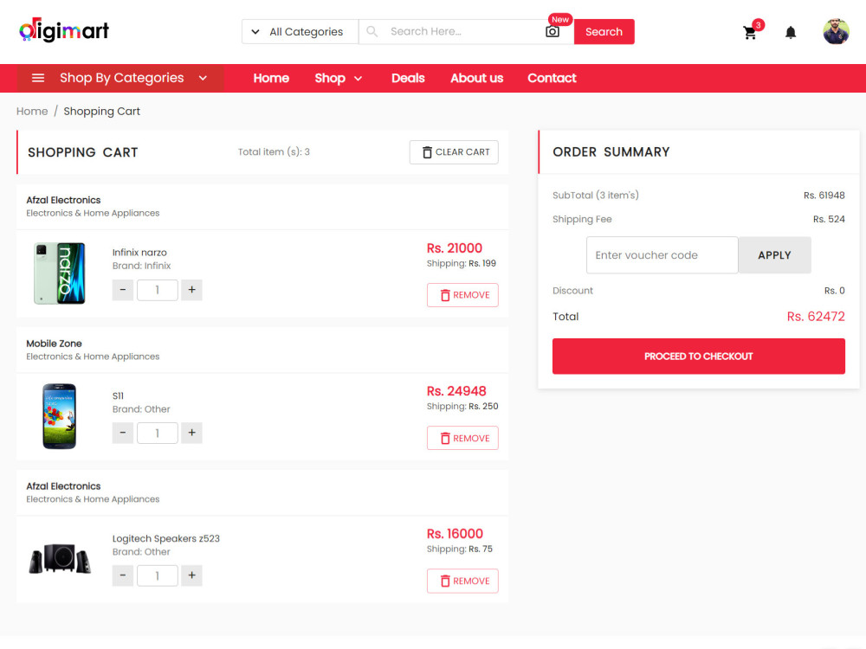Decrease quantity of Infinix narzo
The image size is (866, 649).
[x=123, y=290]
